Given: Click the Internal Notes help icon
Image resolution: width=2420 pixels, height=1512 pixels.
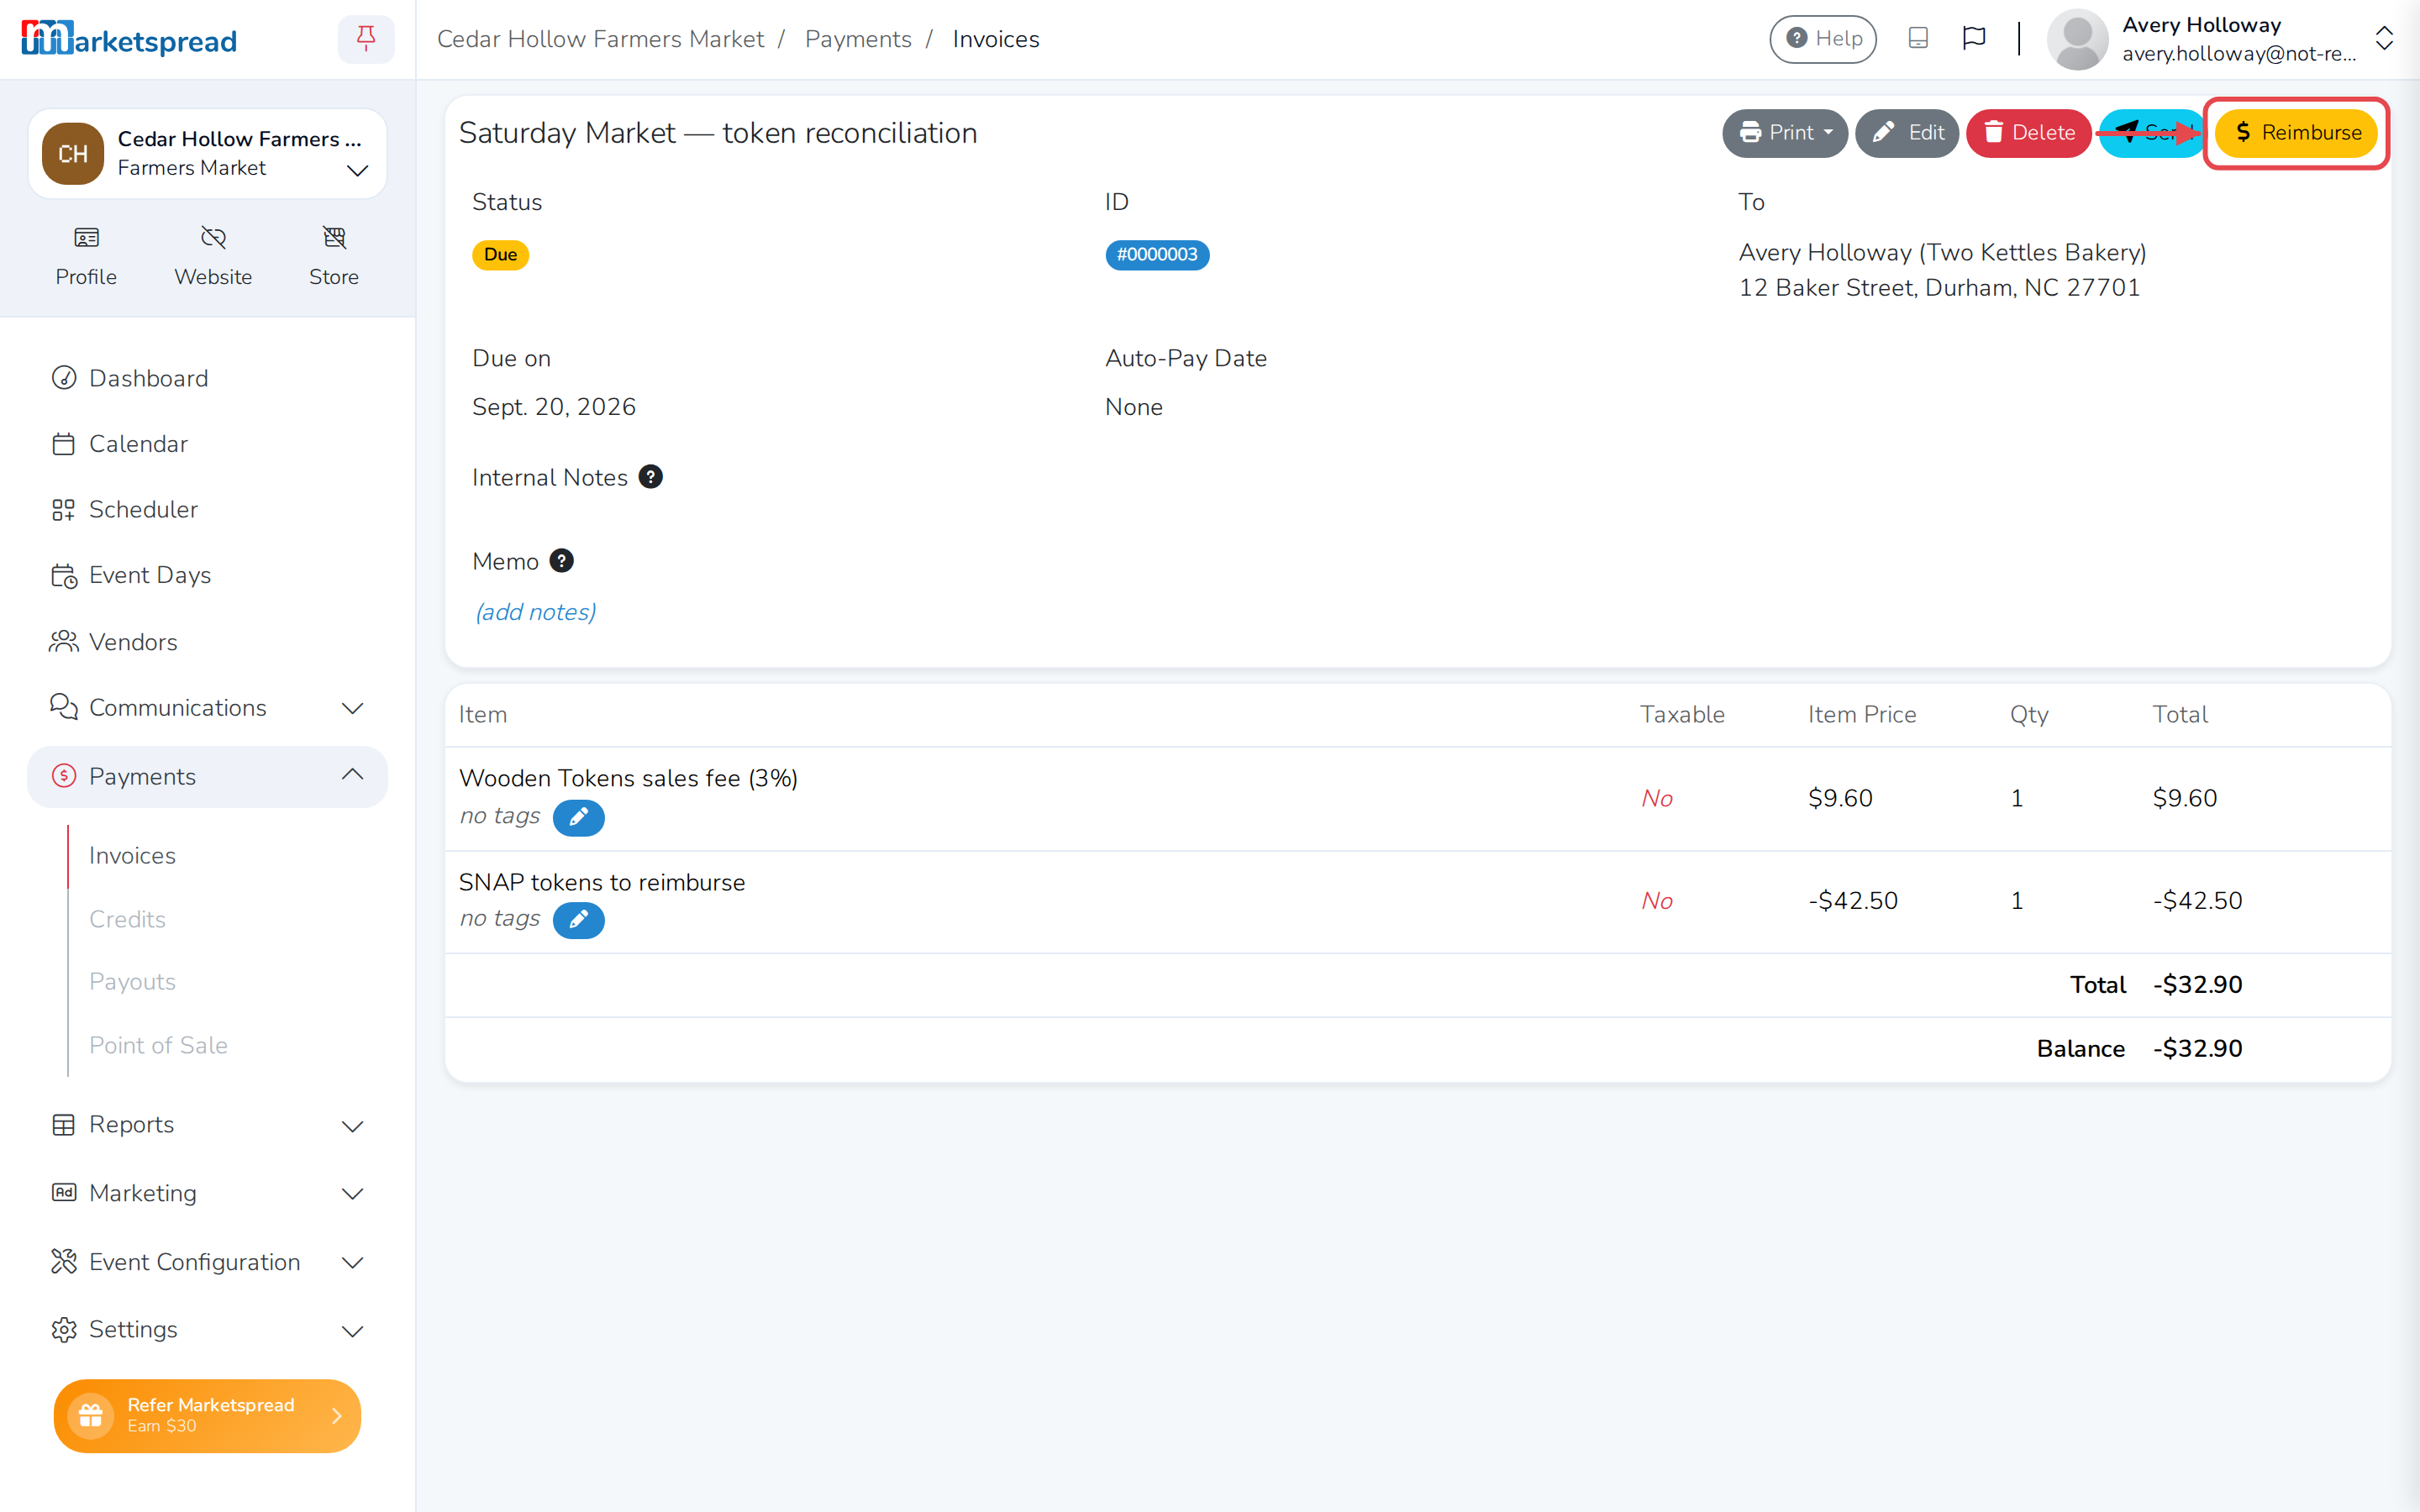Looking at the screenshot, I should point(650,477).
